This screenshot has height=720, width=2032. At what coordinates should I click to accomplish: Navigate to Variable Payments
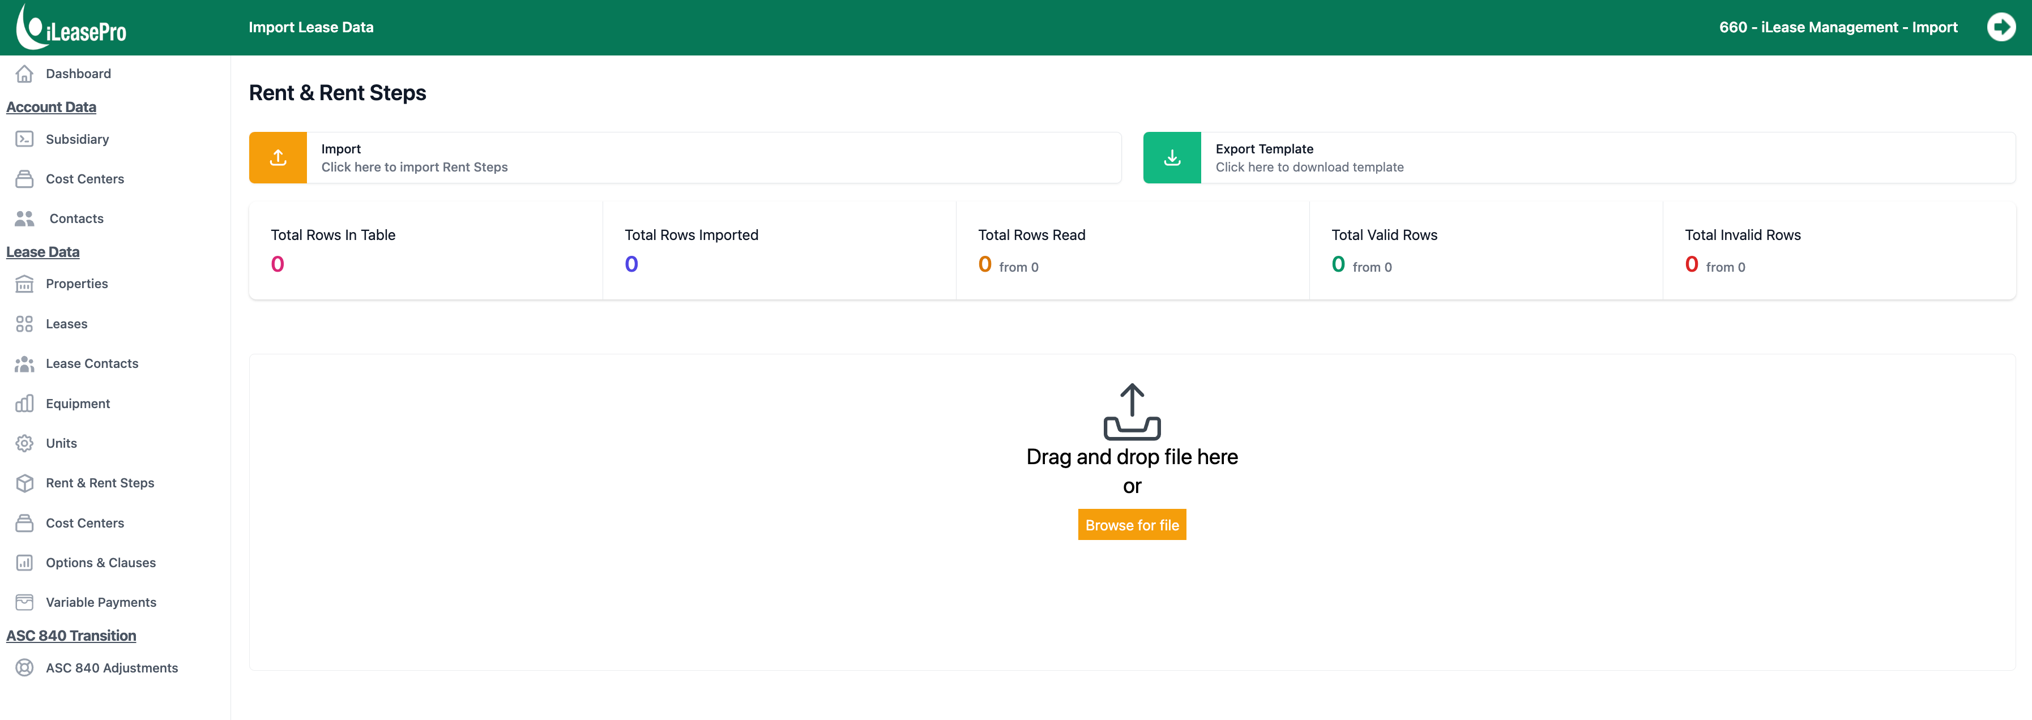[101, 602]
